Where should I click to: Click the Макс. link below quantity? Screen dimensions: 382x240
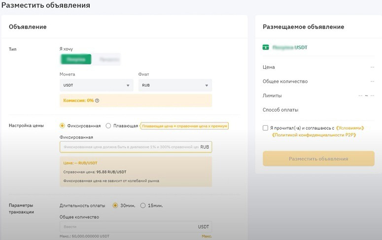207,237
